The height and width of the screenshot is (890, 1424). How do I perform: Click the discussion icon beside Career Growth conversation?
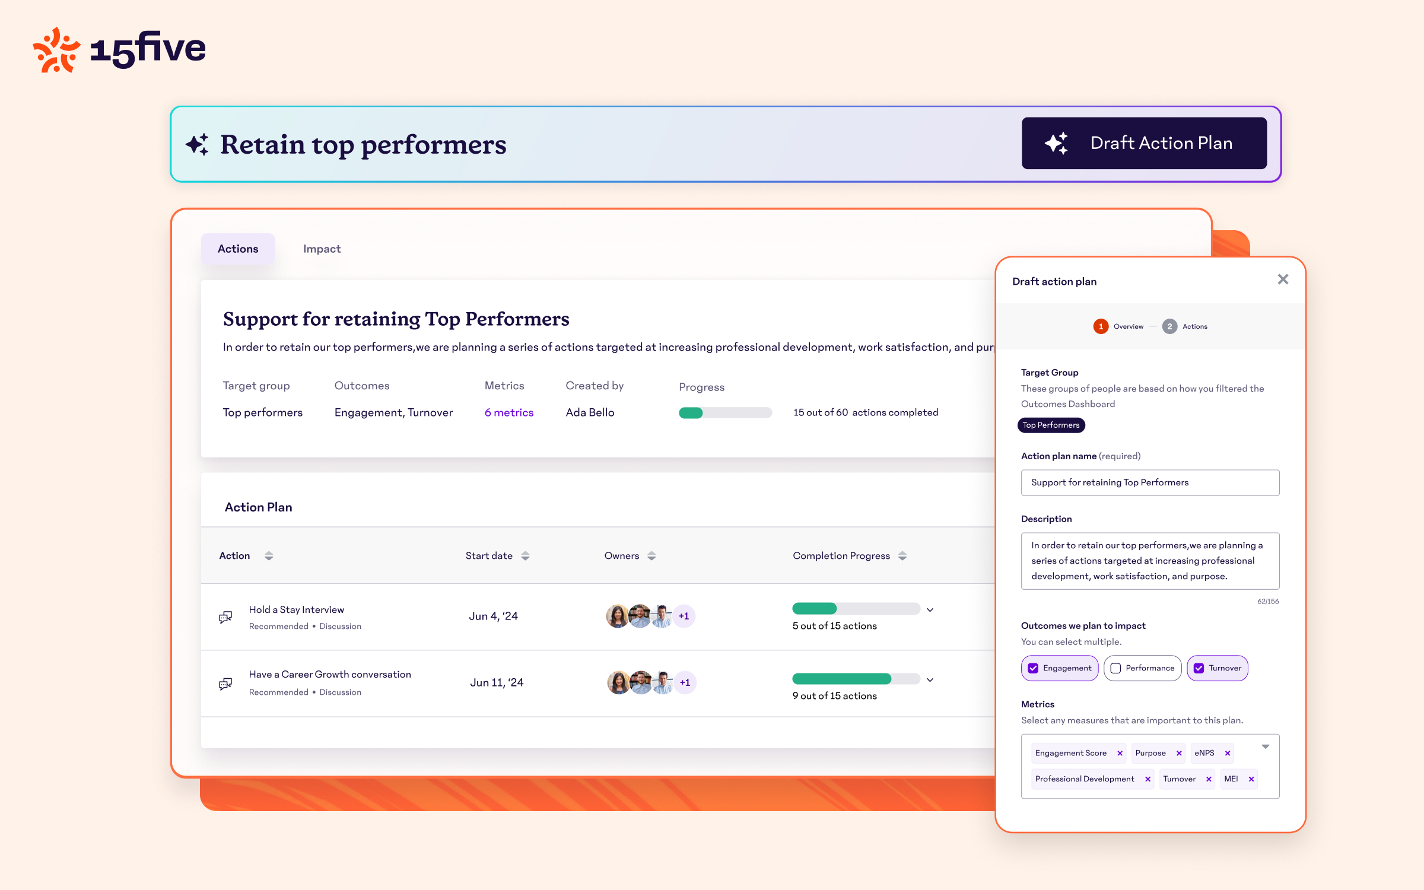[x=225, y=684]
